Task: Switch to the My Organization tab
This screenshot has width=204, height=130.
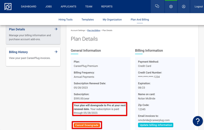Action: coord(112,20)
